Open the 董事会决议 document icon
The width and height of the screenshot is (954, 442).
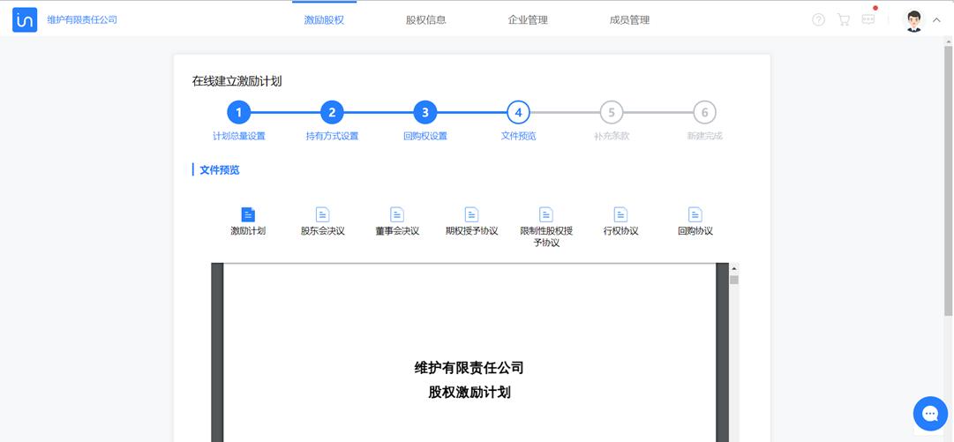[x=397, y=214]
